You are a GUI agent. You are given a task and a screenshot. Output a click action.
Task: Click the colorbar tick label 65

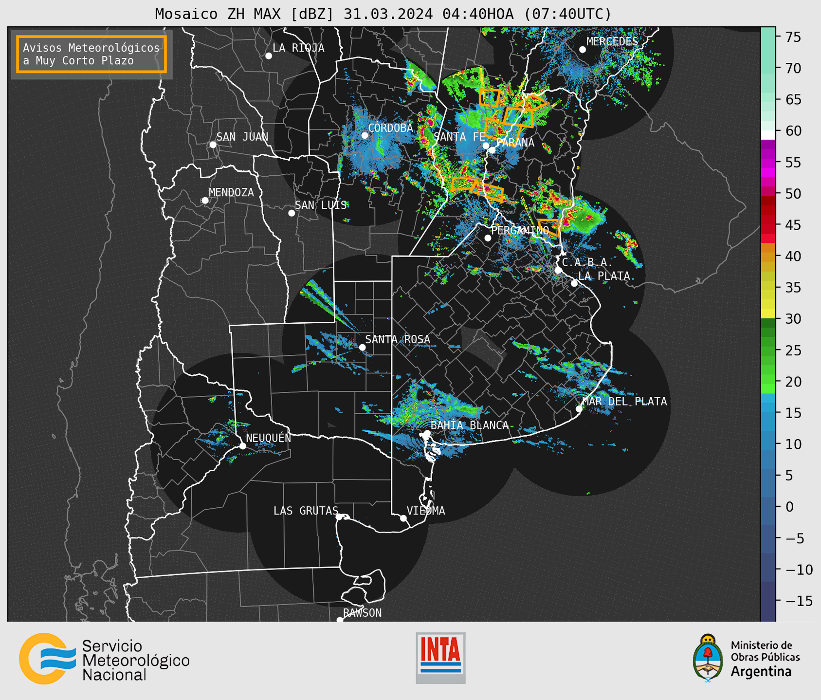794,100
